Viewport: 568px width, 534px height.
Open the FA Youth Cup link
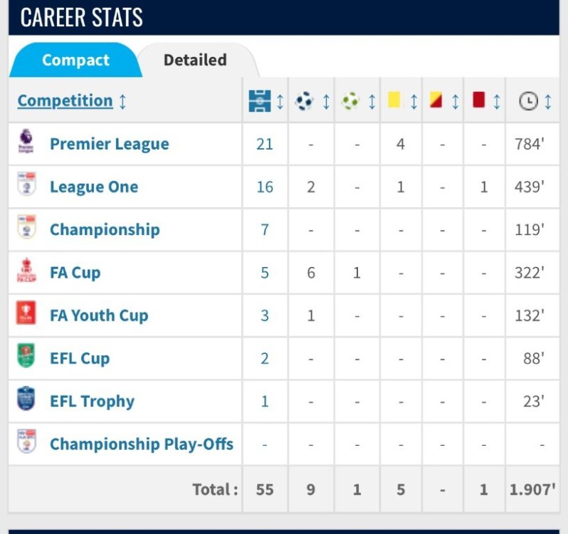click(99, 315)
